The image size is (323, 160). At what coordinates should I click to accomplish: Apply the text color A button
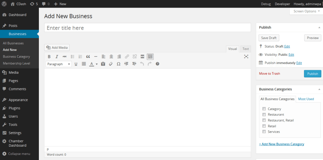[x=91, y=64]
